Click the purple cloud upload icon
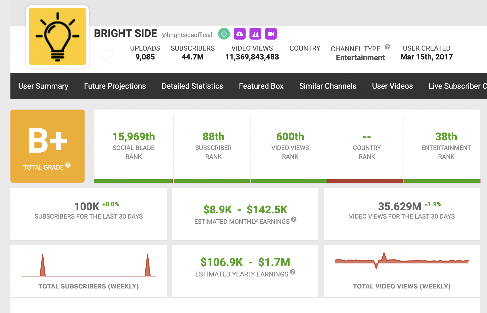This screenshot has width=487, height=313. (x=240, y=34)
